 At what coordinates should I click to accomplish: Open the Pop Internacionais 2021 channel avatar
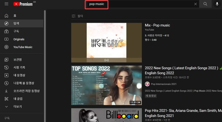tap(147, 84)
